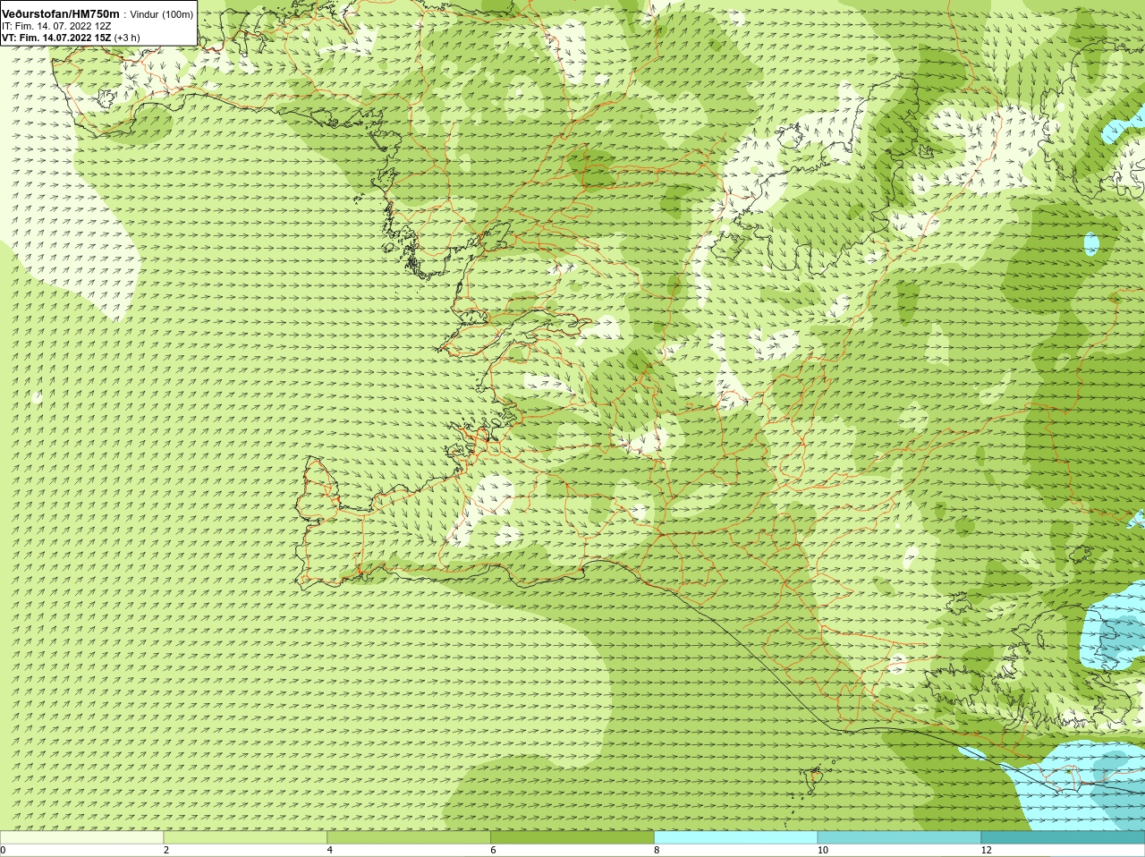Screen dimensions: 1145x857
Task: Select the 4–6 green legend band
Action: coord(409,837)
